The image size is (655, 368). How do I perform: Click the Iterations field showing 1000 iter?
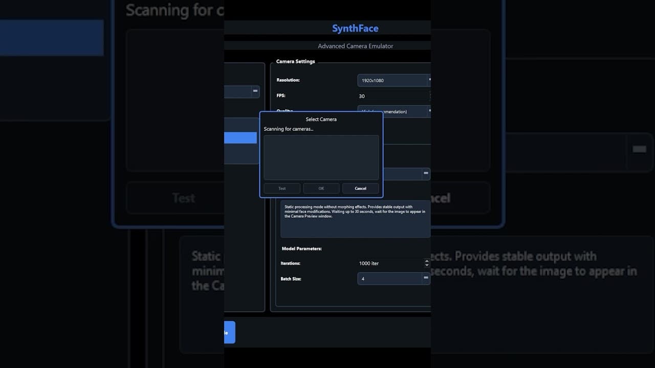click(390, 263)
